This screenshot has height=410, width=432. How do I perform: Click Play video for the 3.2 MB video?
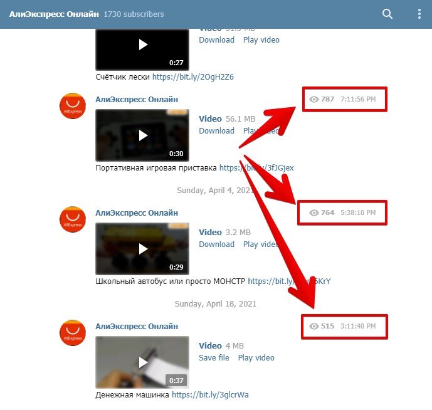(x=261, y=244)
